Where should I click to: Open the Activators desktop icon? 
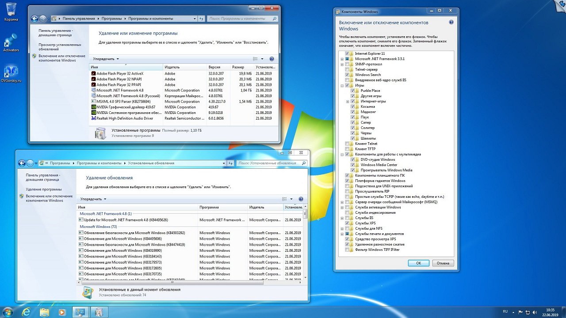11,42
